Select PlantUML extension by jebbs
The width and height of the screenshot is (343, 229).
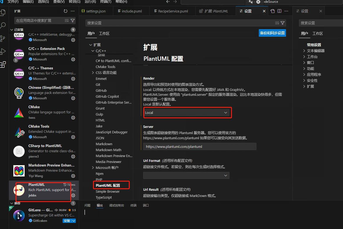(x=44, y=190)
